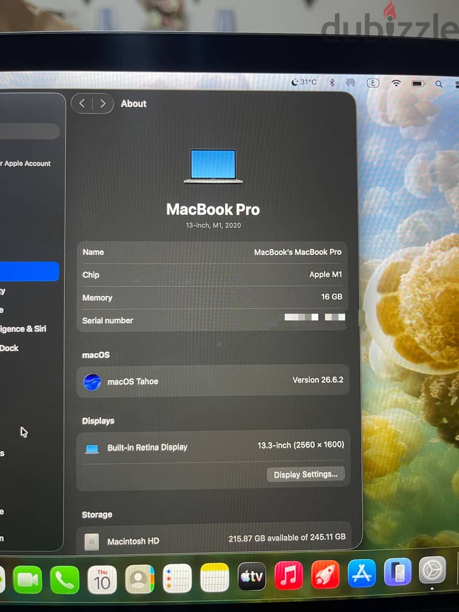Click the macOS Tahoe label
This screenshot has width=459, height=612.
133,381
